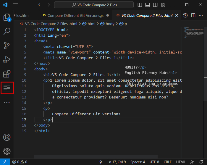The width and height of the screenshot is (207, 165).
Task: Click the UTF-8 encoding selector in status bar
Action: coord(154,162)
